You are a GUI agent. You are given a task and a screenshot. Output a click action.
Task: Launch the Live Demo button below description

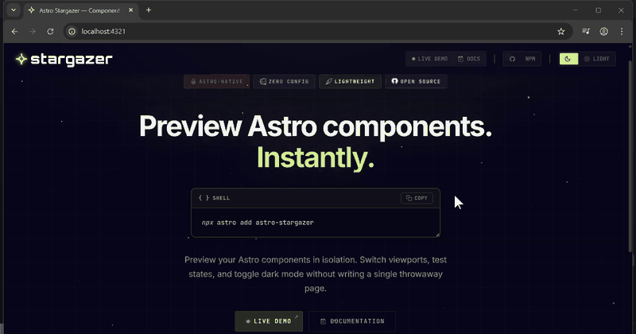pyautogui.click(x=269, y=321)
